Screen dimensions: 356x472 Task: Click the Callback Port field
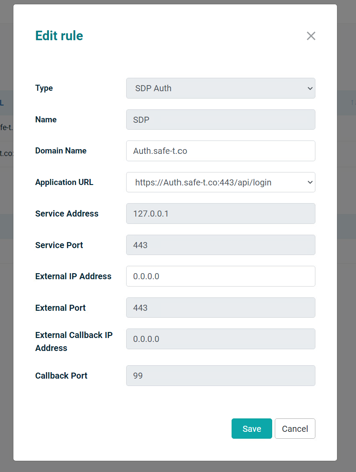pos(220,376)
